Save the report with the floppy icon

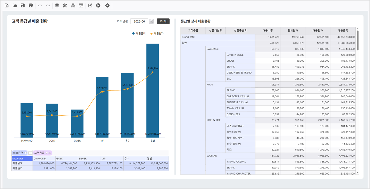(x=23, y=5)
